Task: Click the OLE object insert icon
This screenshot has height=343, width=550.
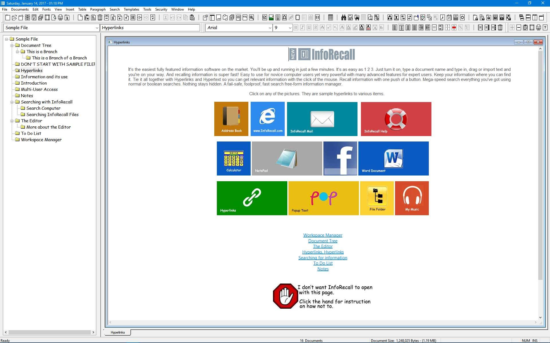Action: [265, 18]
